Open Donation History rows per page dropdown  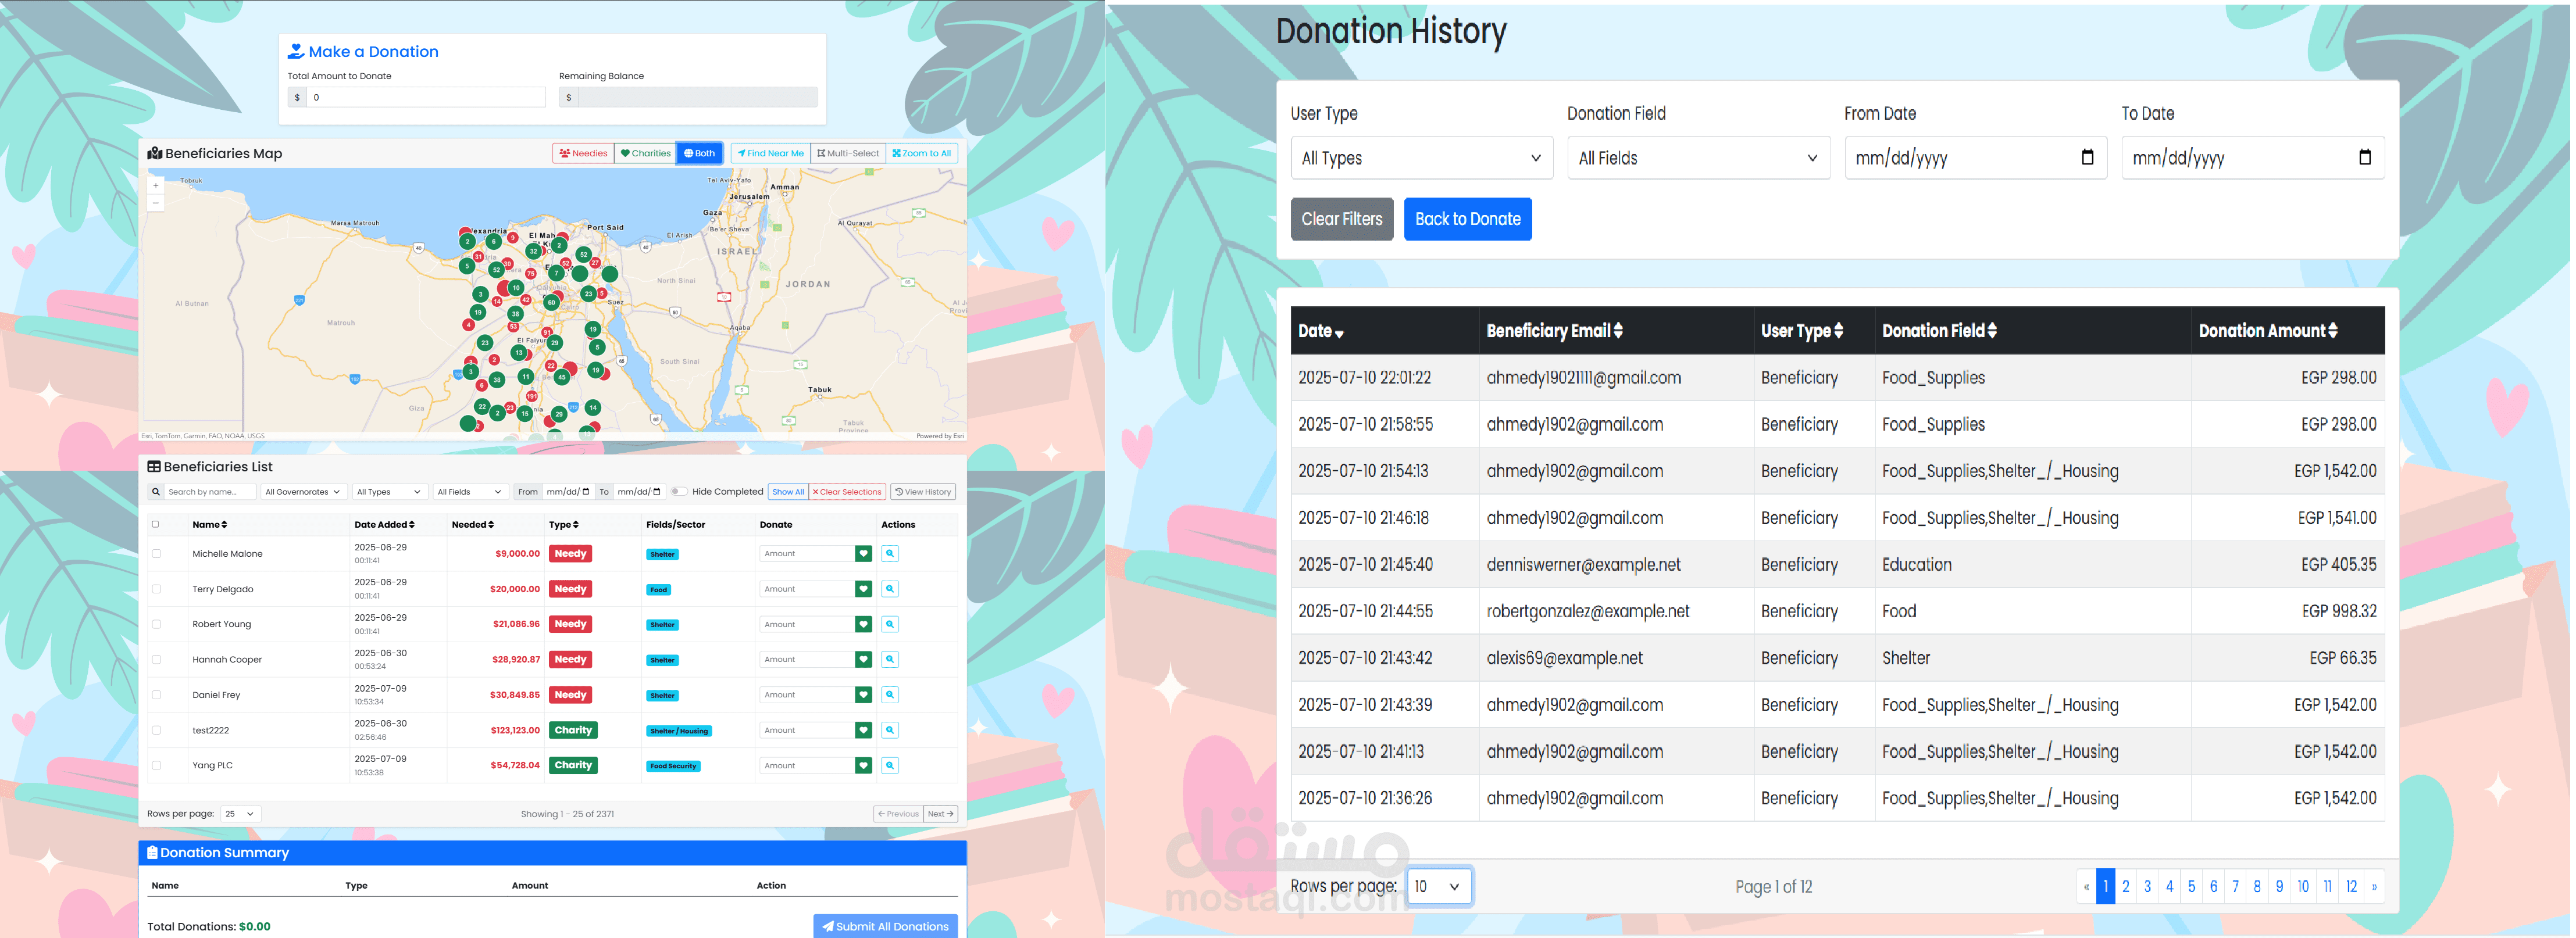1438,887
